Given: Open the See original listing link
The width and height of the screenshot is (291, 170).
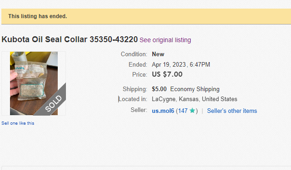Looking at the screenshot, I should [x=165, y=40].
